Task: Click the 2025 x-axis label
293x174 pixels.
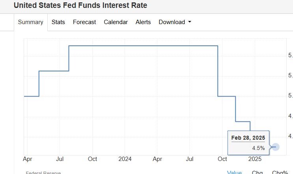Action: tap(255, 159)
